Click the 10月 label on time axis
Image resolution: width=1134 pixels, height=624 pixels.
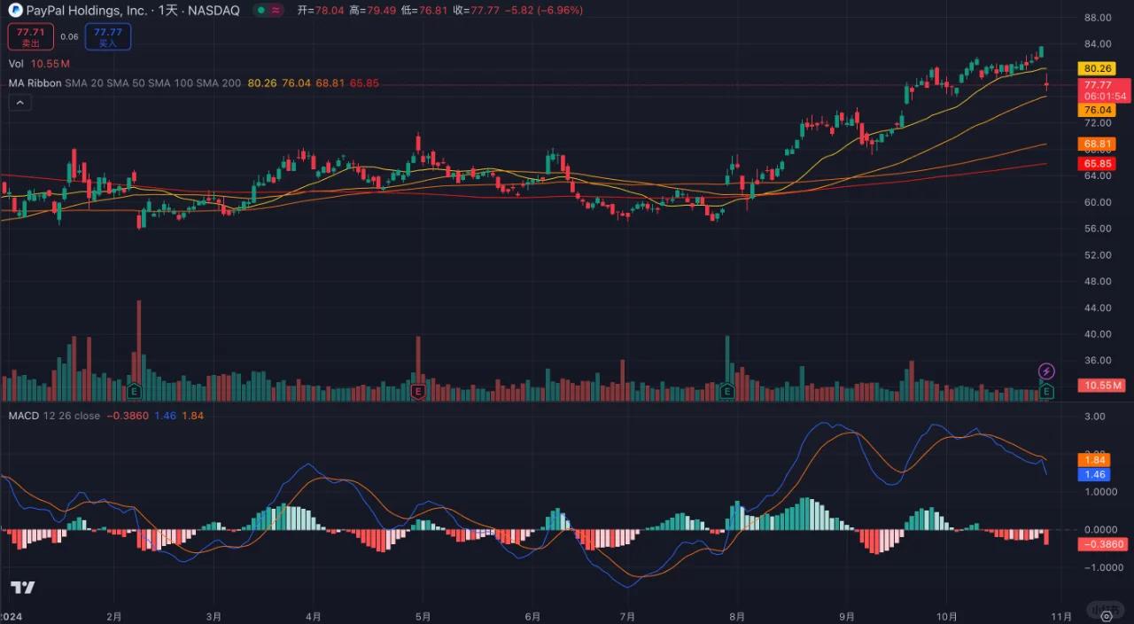point(947,615)
